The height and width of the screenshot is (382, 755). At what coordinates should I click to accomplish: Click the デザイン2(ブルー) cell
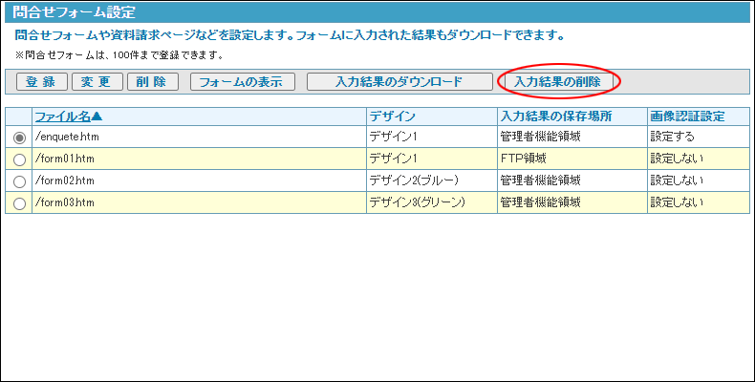point(414,180)
